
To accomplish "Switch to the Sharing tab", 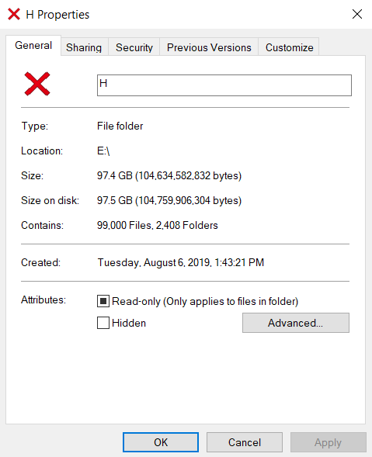I will pos(84,47).
